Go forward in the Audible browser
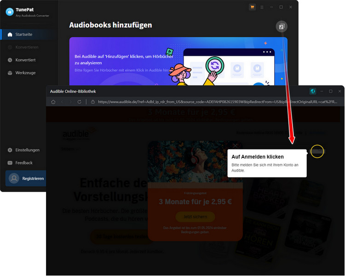 (71, 102)
